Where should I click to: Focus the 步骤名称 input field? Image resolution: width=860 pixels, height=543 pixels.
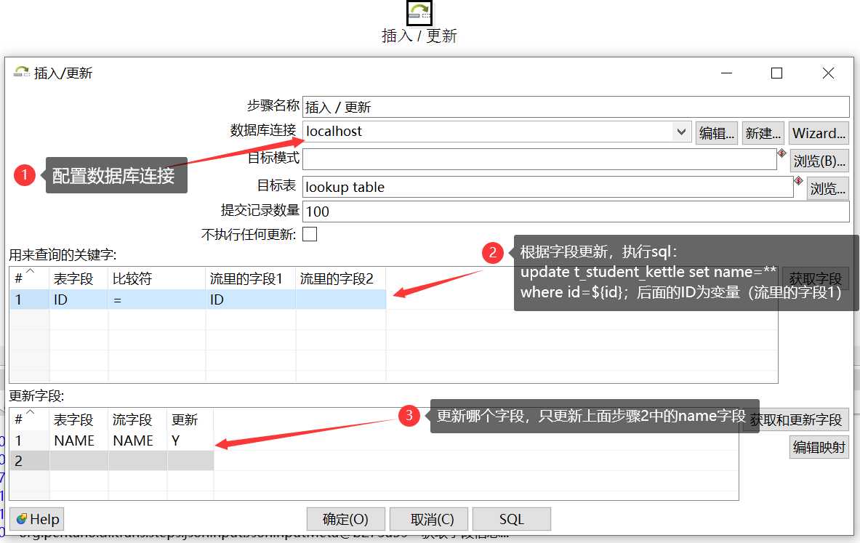[576, 107]
